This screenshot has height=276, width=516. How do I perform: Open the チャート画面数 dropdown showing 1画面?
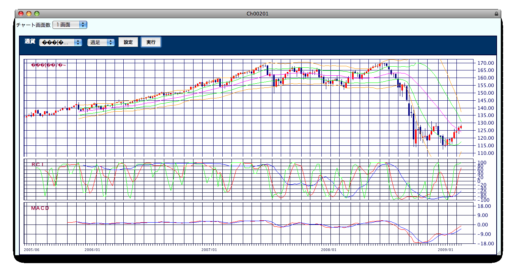point(70,25)
